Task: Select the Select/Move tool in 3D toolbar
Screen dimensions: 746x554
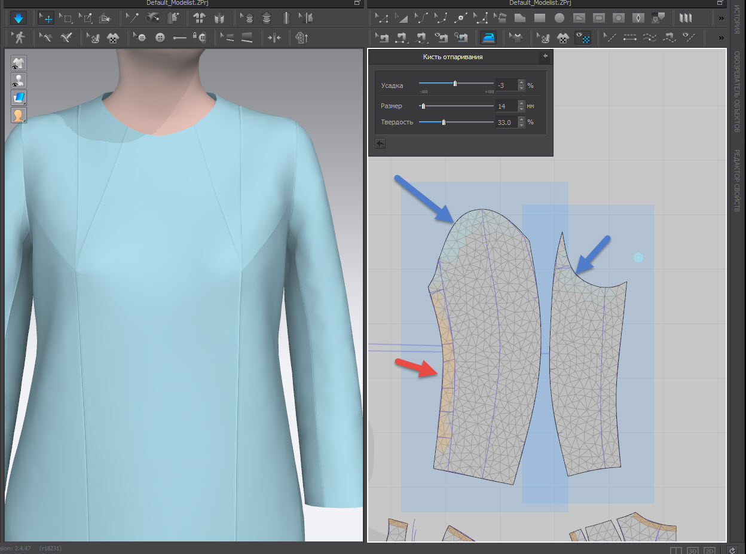Action: [46, 18]
